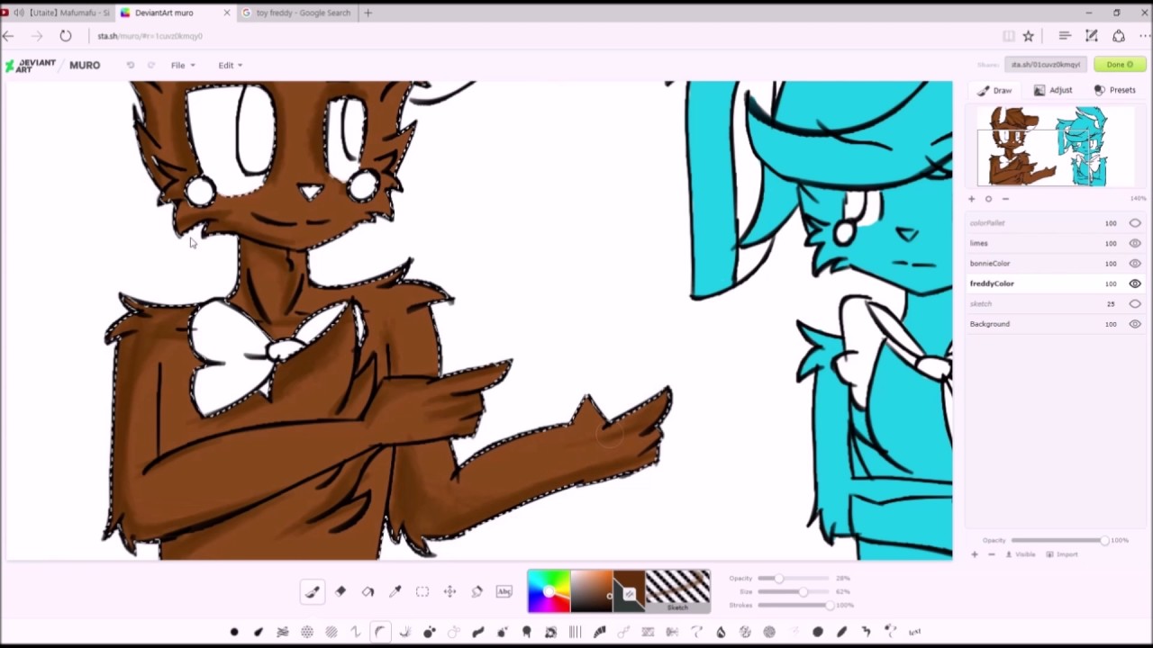
Task: Choose the 'text' brush at row end
Action: [x=915, y=632]
